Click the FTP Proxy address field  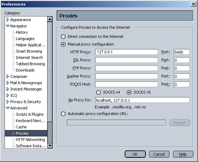(126, 68)
